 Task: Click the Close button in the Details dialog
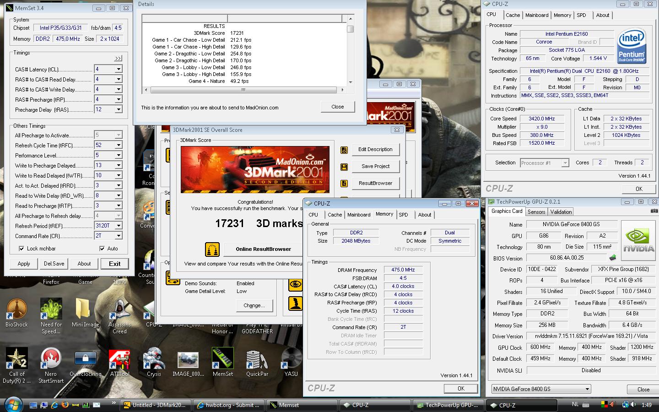tap(338, 107)
